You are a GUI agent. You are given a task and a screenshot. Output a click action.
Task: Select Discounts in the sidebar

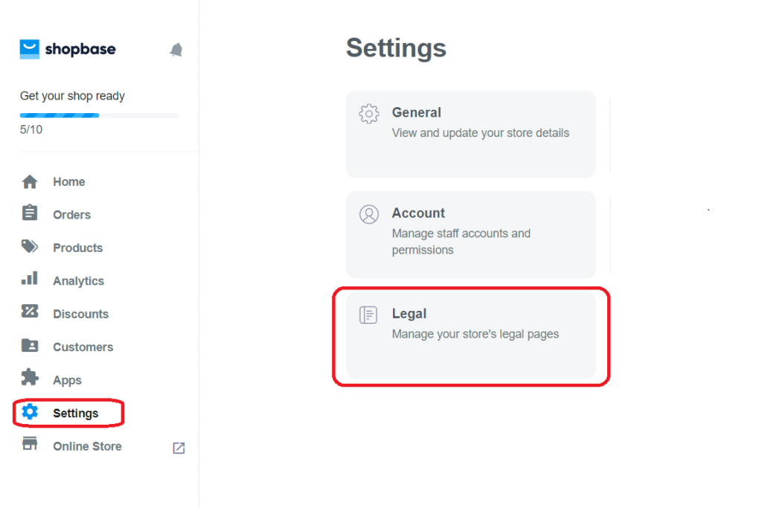point(80,314)
